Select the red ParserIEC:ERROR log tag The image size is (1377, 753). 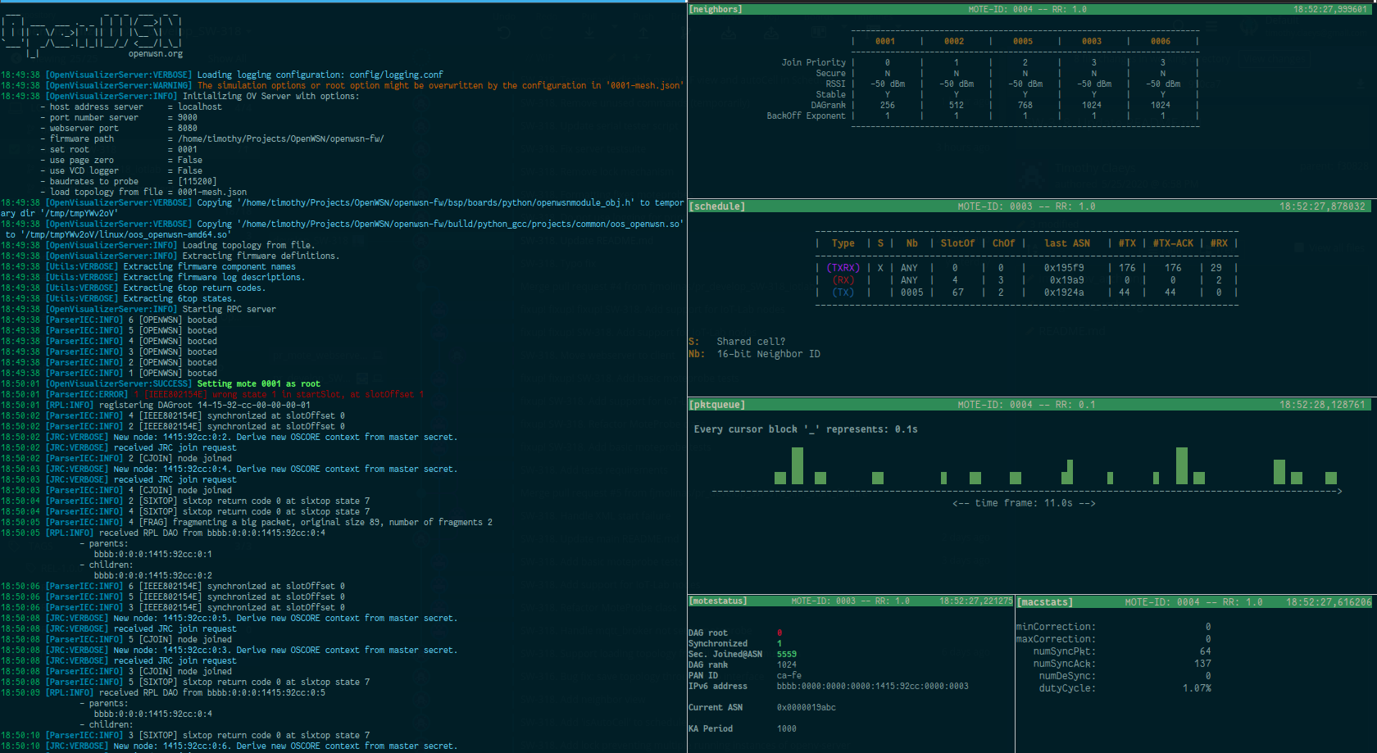click(x=87, y=394)
